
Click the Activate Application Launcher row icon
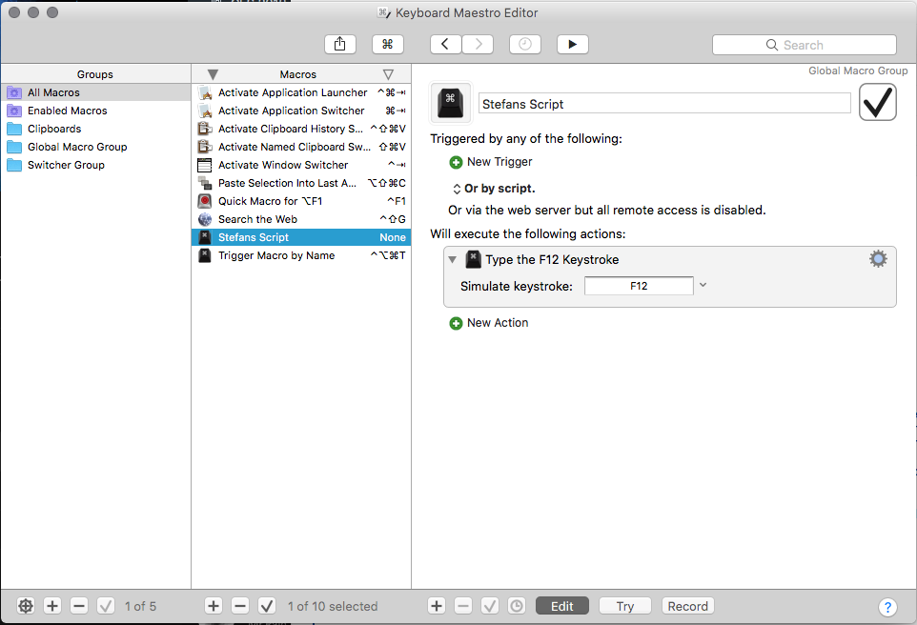coord(205,92)
